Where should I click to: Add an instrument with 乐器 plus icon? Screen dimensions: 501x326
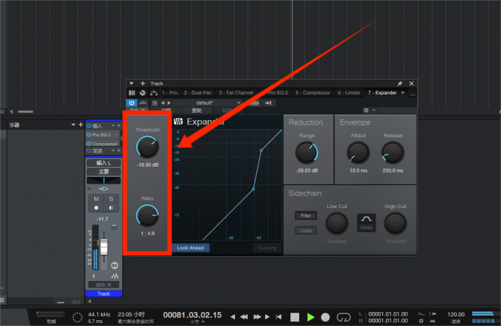[x=80, y=125]
